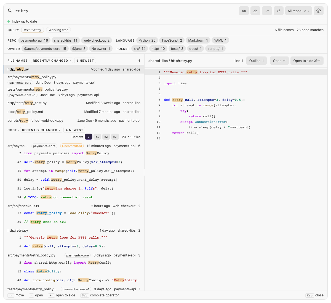This screenshot has width=331, height=303.
Task: Select src/payments/retry_policy.py file name result
Action: (74, 80)
